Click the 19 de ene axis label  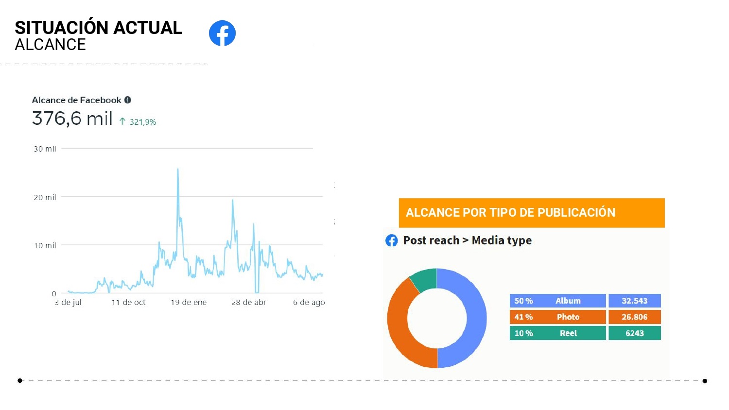click(189, 302)
